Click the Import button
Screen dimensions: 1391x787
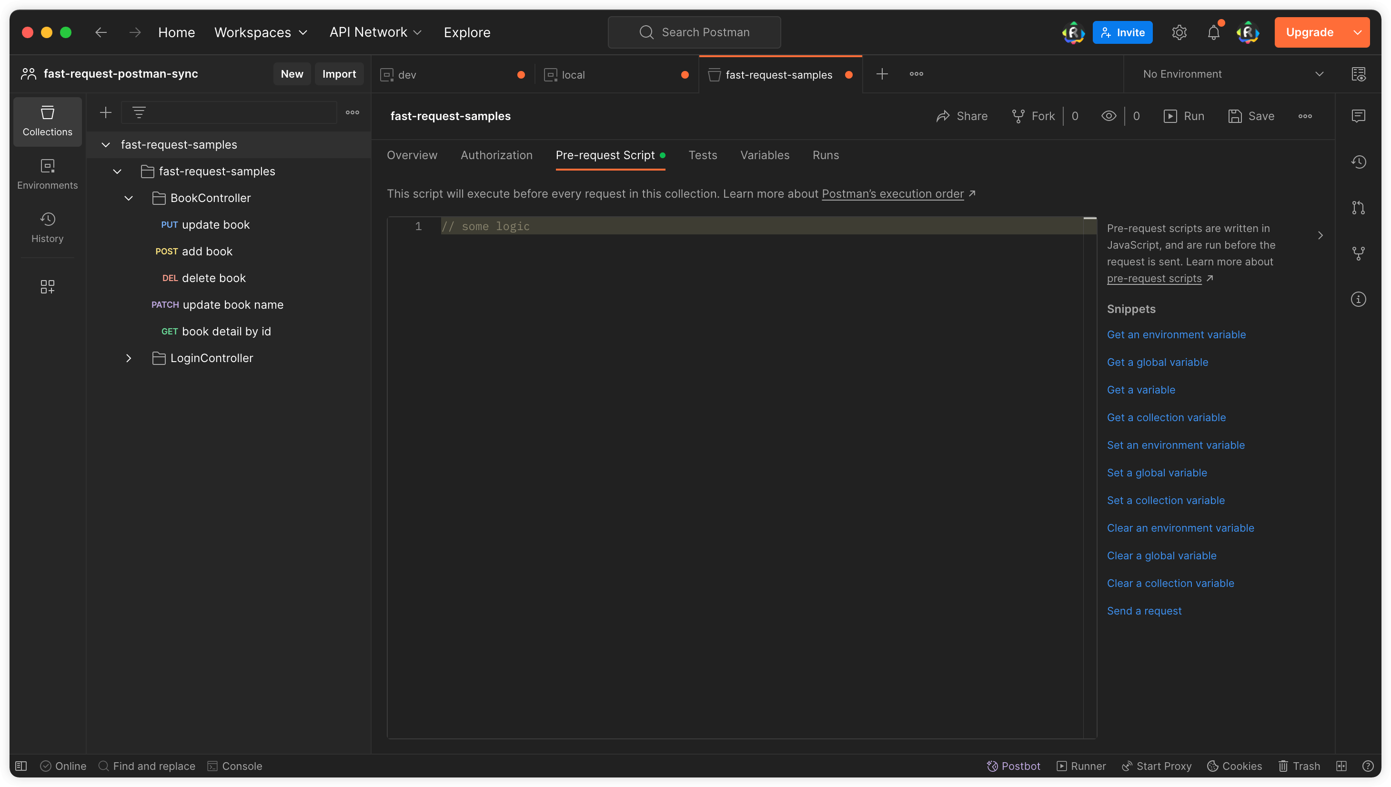339,74
